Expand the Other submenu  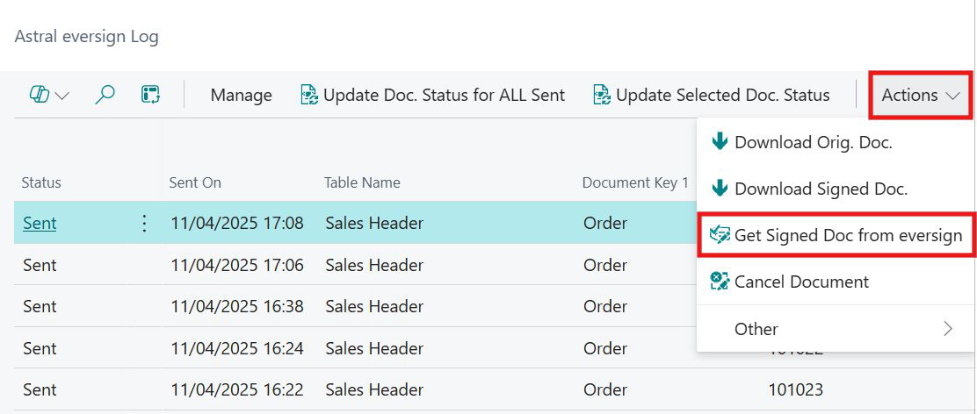click(x=835, y=329)
